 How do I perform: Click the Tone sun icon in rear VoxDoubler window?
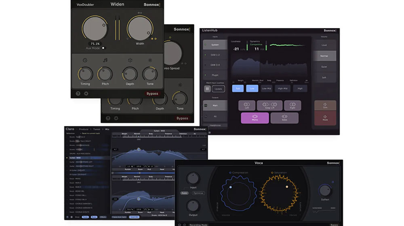tap(180, 85)
